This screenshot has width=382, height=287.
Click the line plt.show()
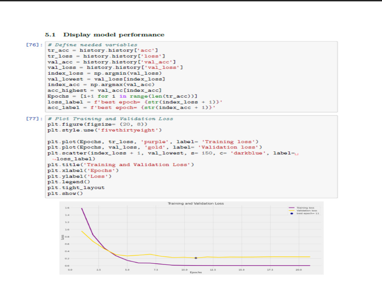[65, 193]
